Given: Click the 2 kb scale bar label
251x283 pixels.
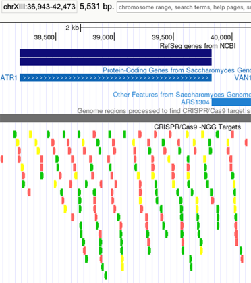Looking at the screenshot, I should click(x=72, y=28).
